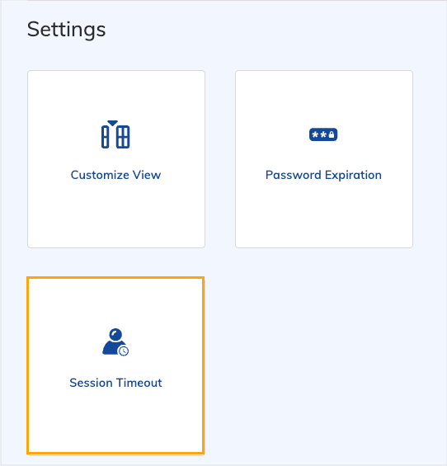
Task: Select the Customize View card below its label
Action: [x=116, y=214]
